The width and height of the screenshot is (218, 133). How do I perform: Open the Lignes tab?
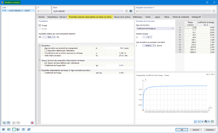[157, 17]
